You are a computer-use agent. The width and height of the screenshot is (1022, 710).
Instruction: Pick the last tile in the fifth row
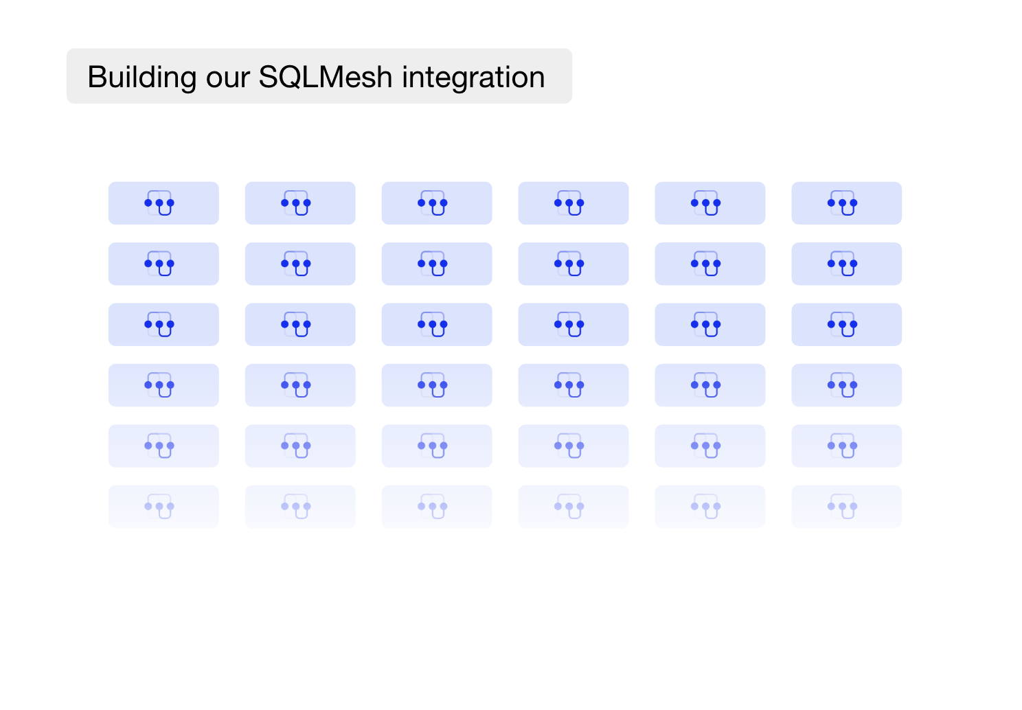click(847, 446)
